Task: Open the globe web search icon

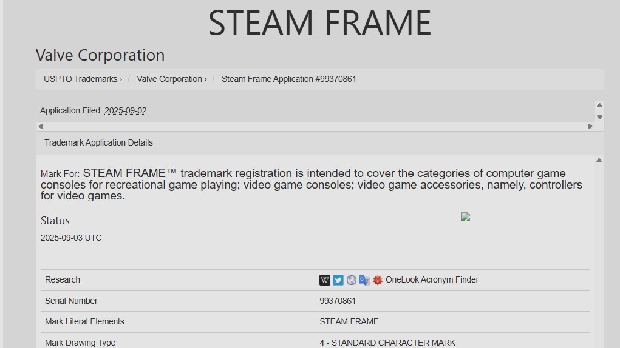Action: tap(352, 280)
